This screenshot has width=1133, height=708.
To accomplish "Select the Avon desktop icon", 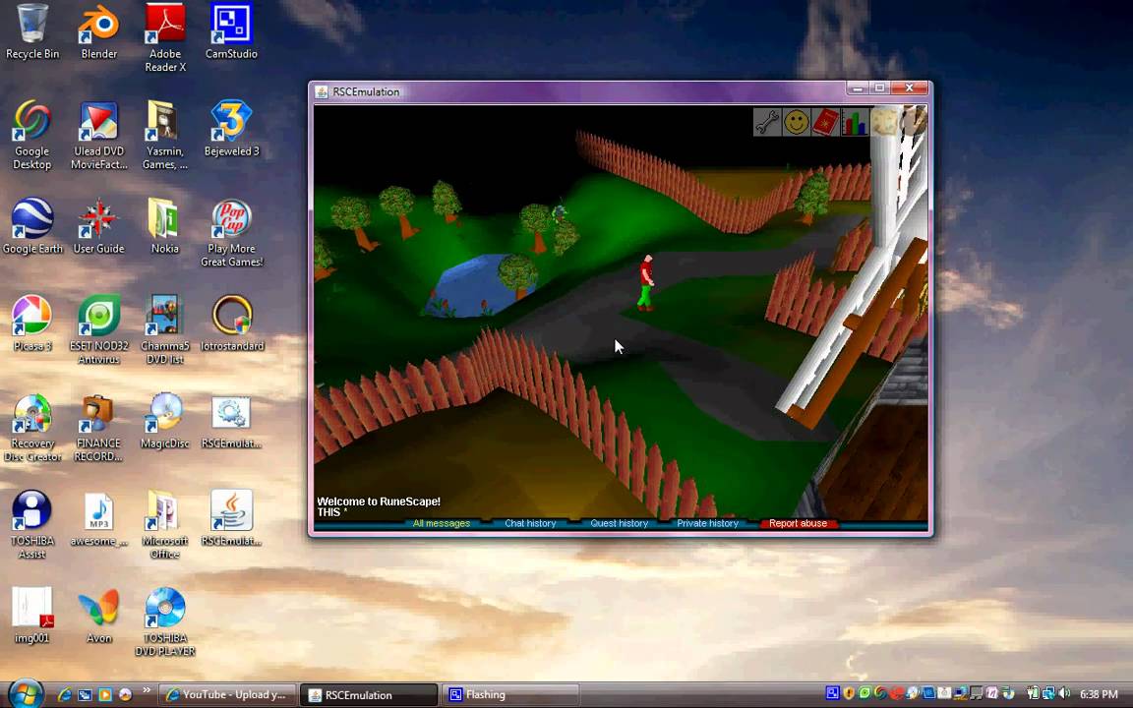I will [x=99, y=616].
